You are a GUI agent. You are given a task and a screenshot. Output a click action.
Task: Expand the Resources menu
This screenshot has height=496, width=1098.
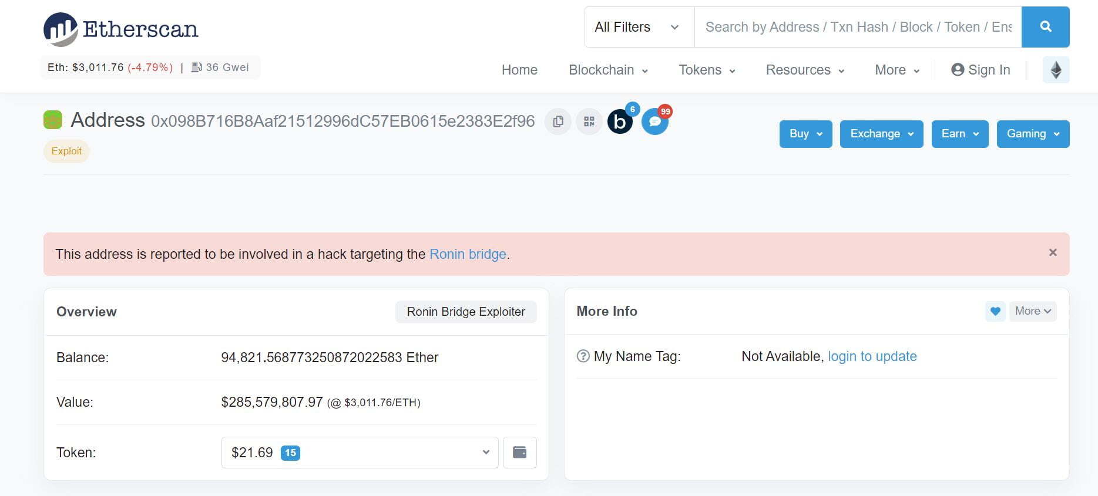coord(805,70)
